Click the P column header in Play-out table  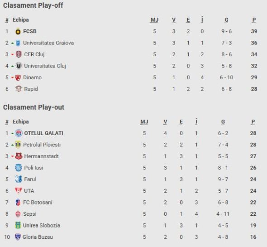[x=253, y=122]
